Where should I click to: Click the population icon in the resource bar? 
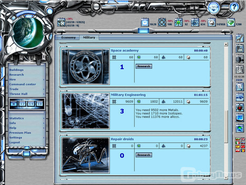61,22
